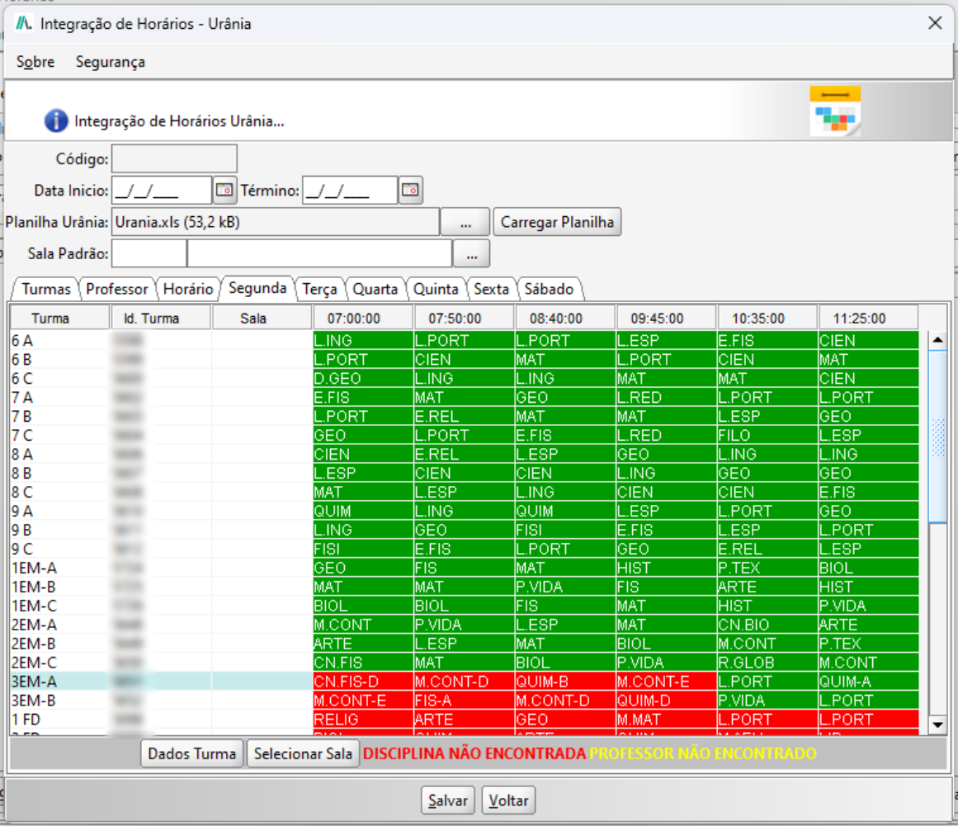Click the Sala column header
958x826 pixels.
(262, 319)
